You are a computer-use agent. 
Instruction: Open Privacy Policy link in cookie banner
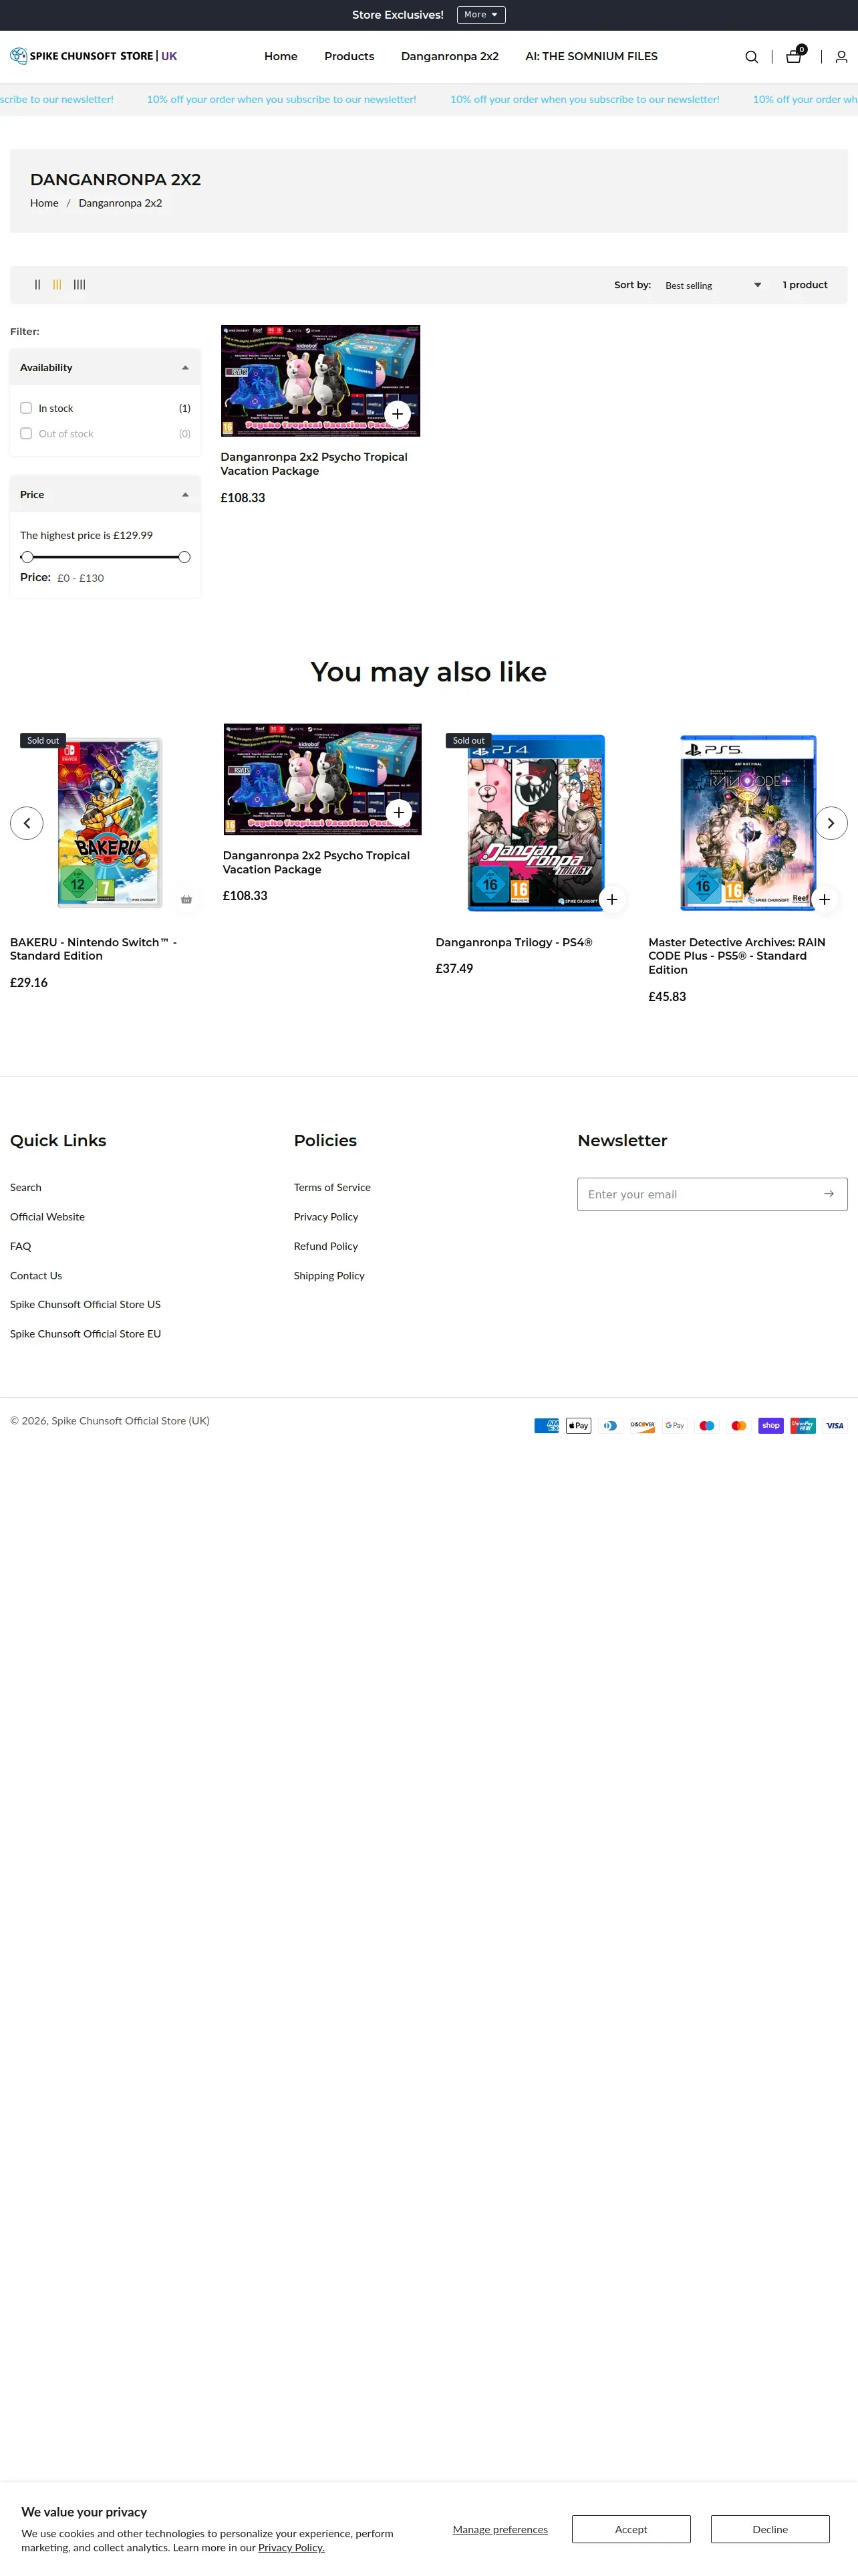(x=291, y=2547)
